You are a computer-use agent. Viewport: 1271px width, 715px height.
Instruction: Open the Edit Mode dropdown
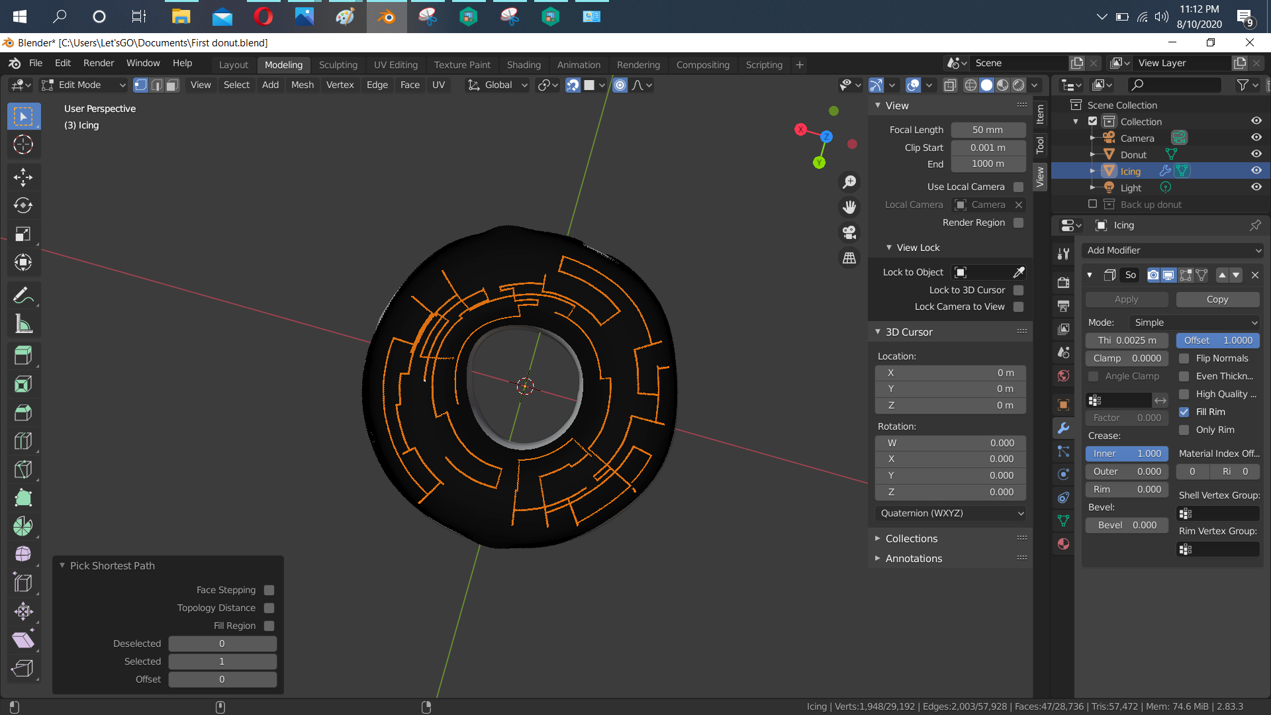pyautogui.click(x=83, y=85)
